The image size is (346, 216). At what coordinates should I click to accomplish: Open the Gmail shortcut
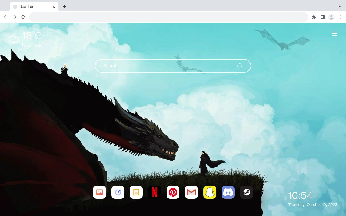(191, 192)
